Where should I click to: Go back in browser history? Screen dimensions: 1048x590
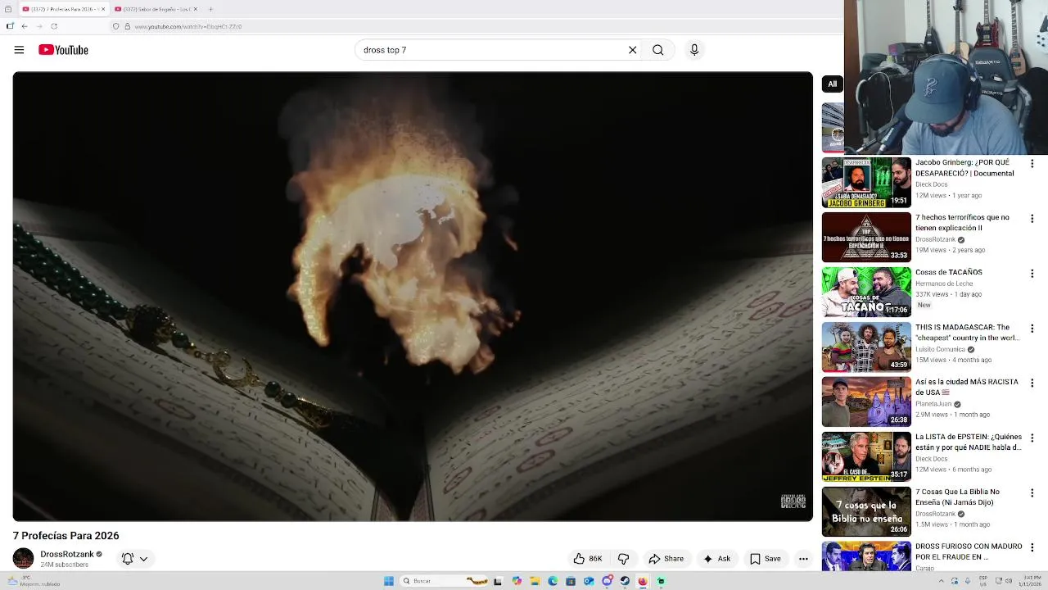pos(25,26)
